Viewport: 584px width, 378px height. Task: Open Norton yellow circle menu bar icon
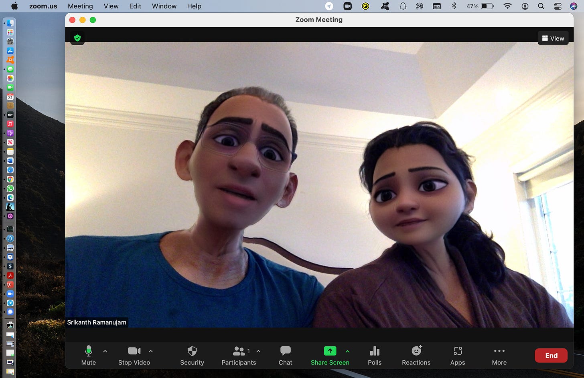pos(365,6)
